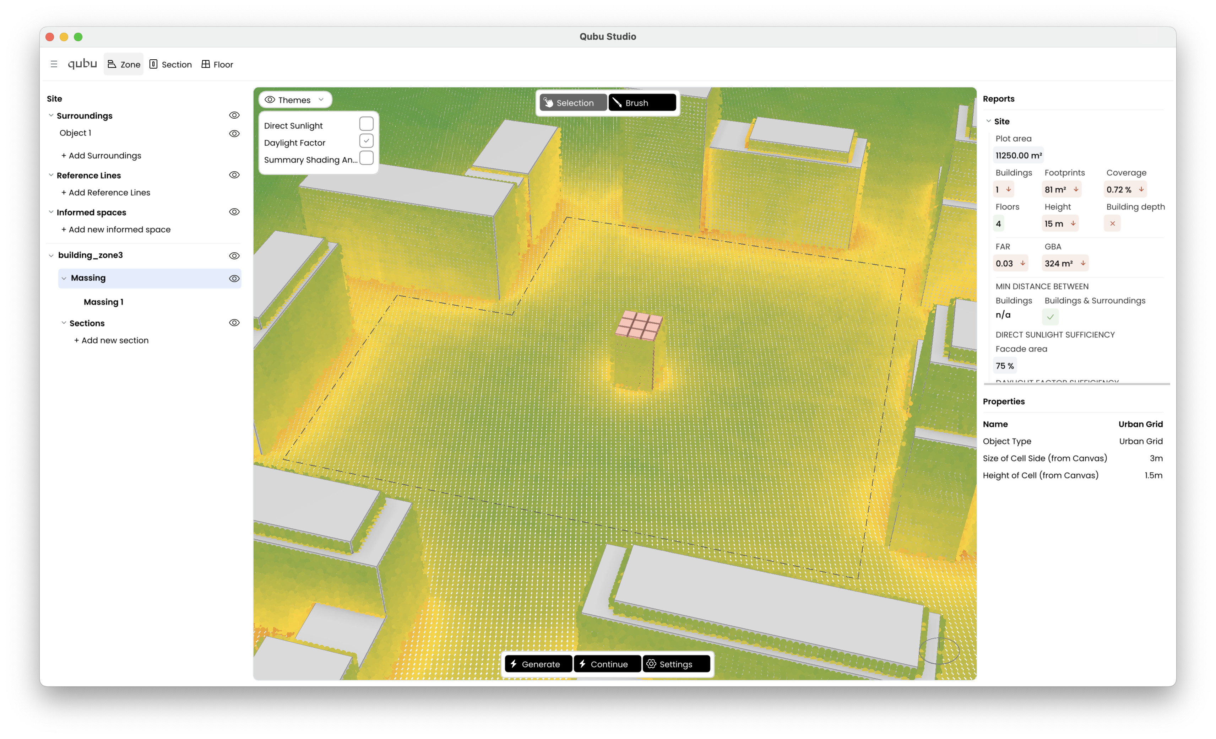Select the Massing 1 tree item

104,302
